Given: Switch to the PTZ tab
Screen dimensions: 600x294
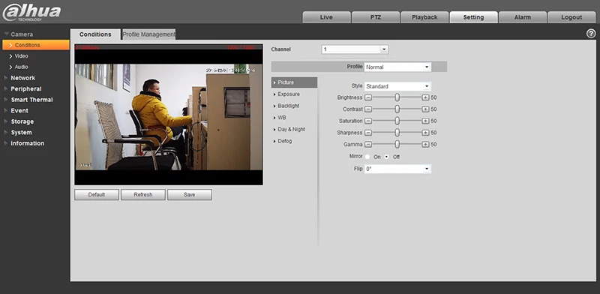Looking at the screenshot, I should (x=376, y=17).
